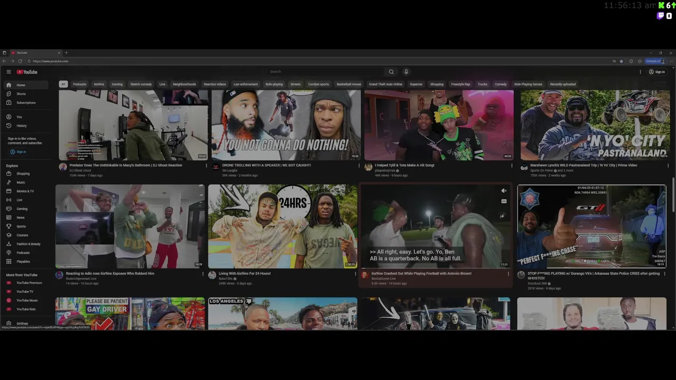The image size is (676, 380).
Task: Open YouTube settings three-dot menu in header
Action: tap(641, 72)
